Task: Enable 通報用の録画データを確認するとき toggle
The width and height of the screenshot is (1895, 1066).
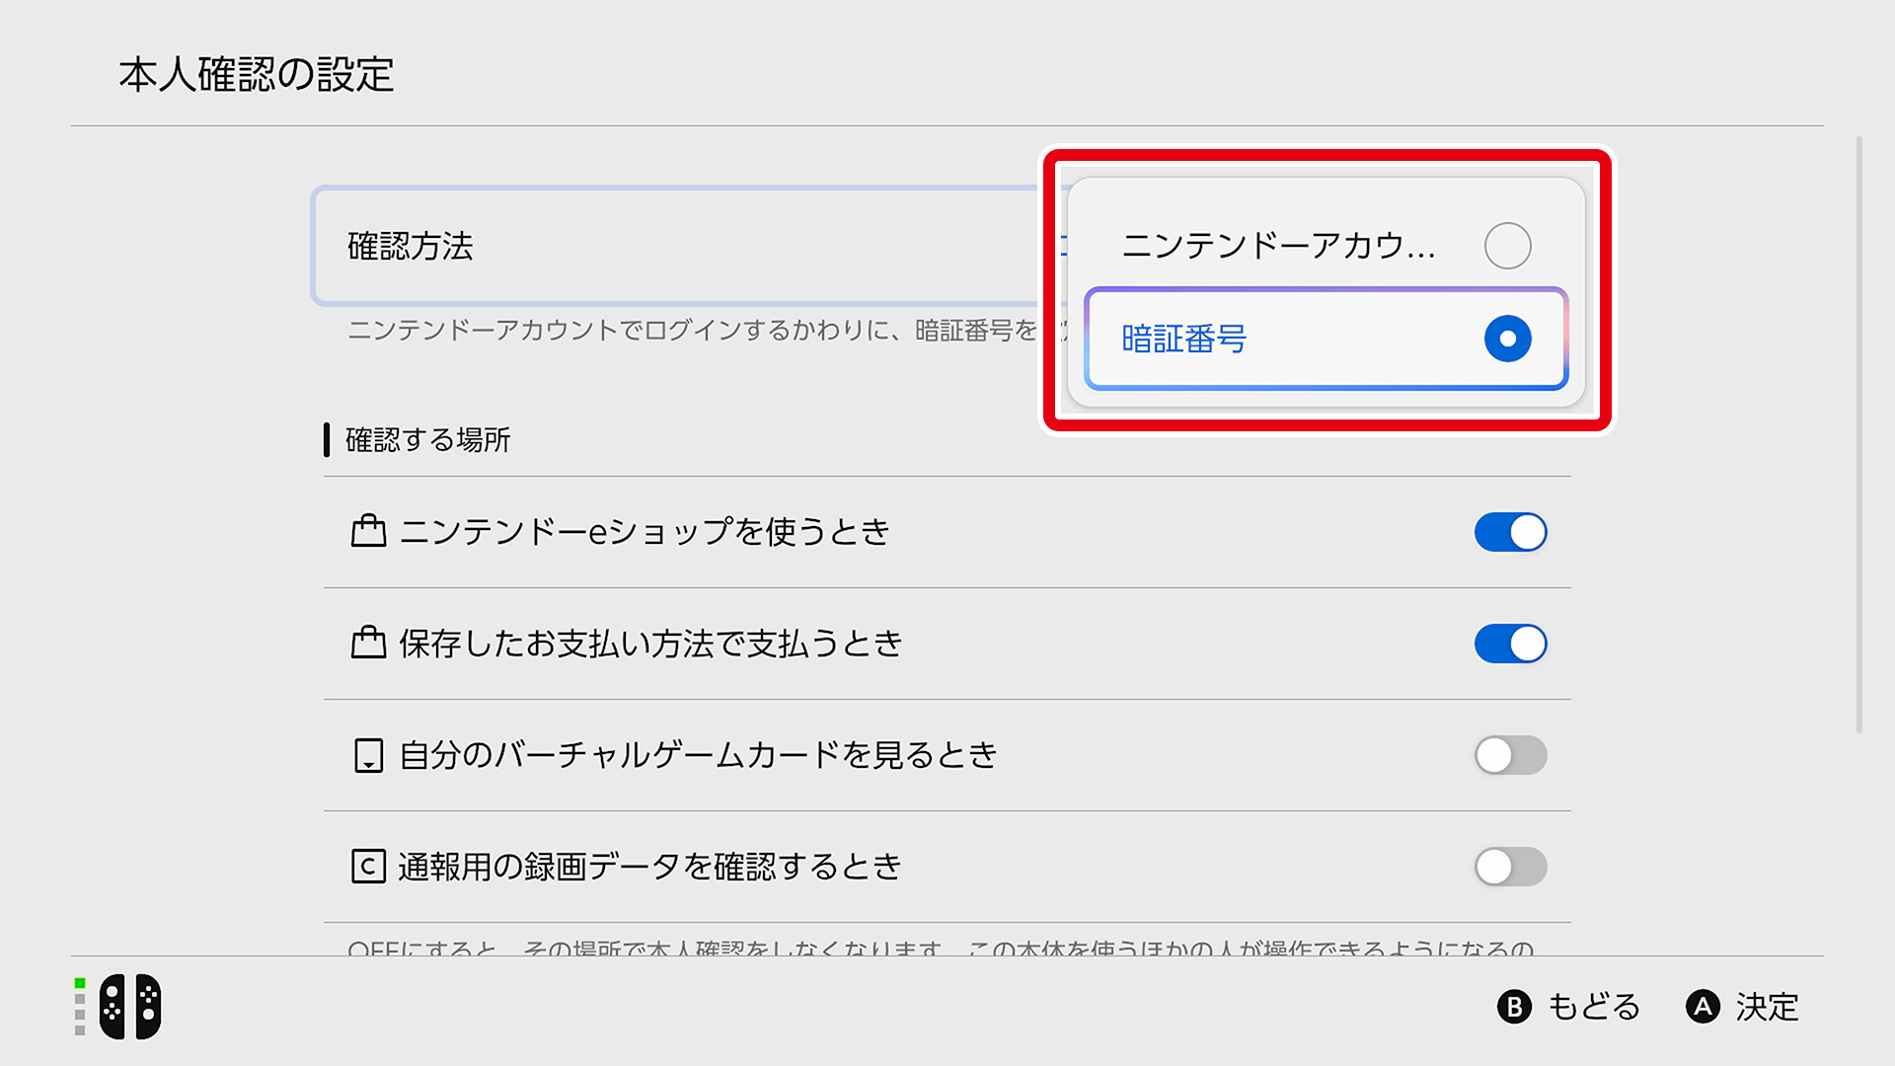Action: click(x=1510, y=867)
